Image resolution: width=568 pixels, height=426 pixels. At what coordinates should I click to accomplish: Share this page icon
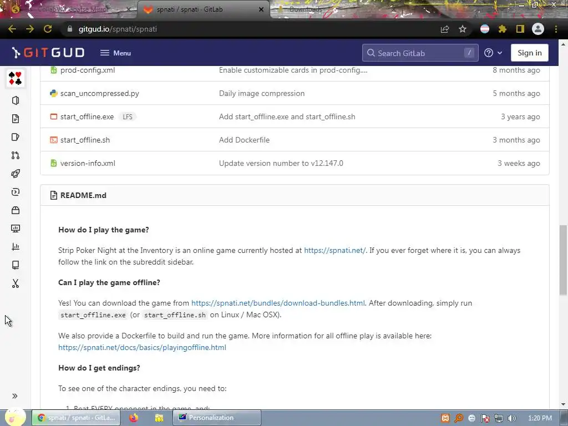[x=445, y=29]
